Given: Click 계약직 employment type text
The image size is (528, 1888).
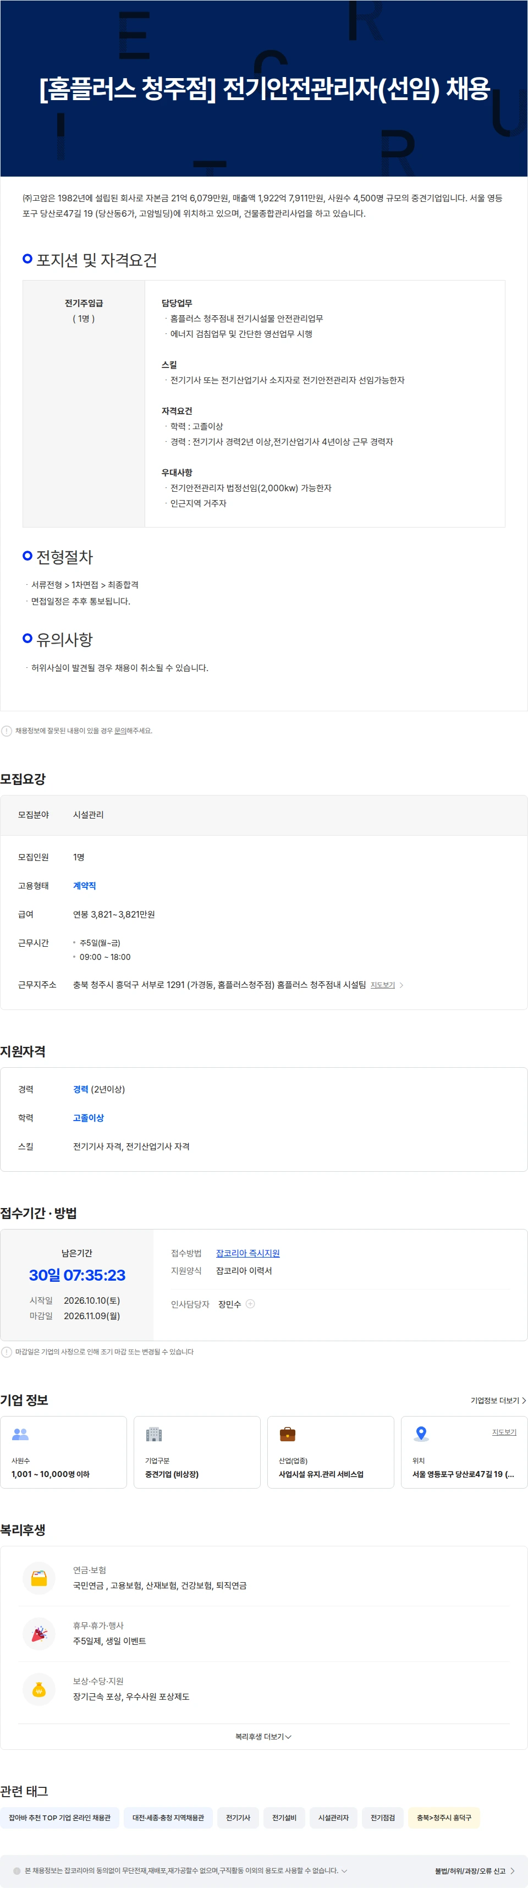Looking at the screenshot, I should coord(84,886).
